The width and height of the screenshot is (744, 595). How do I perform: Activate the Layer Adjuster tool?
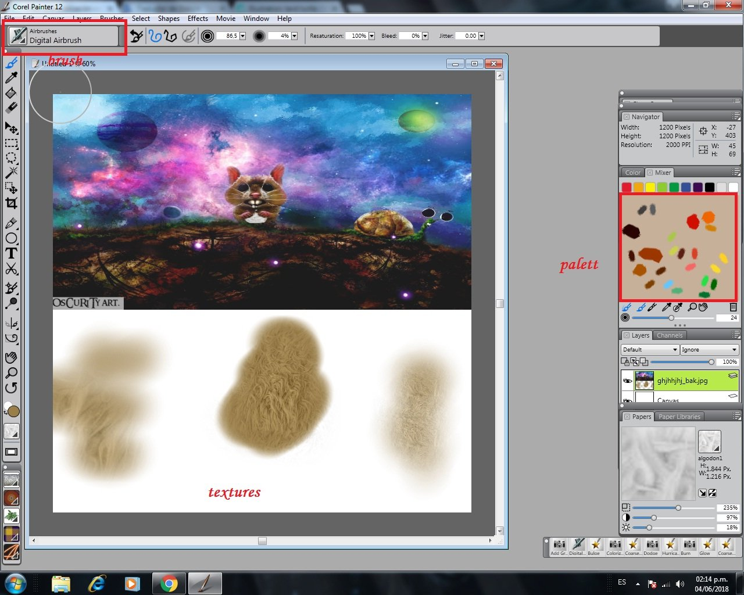coord(12,128)
